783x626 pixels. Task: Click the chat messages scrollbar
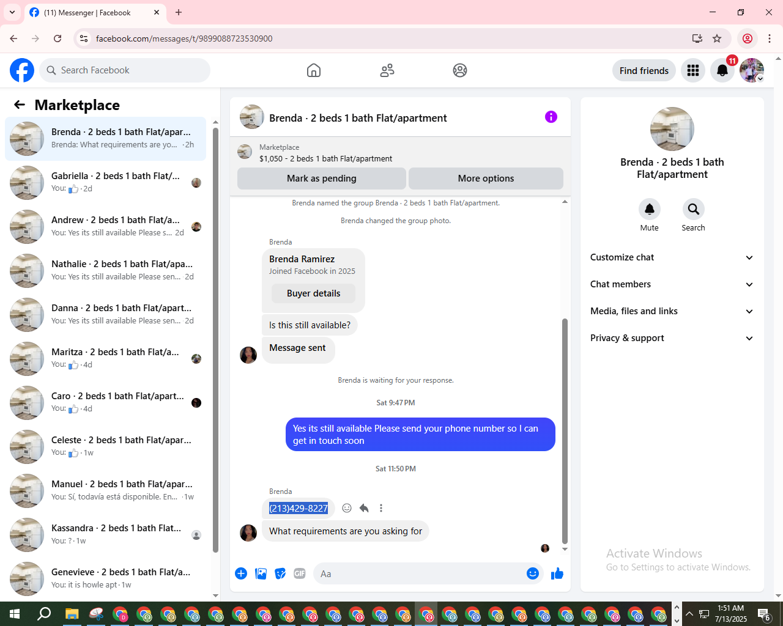[x=565, y=431]
